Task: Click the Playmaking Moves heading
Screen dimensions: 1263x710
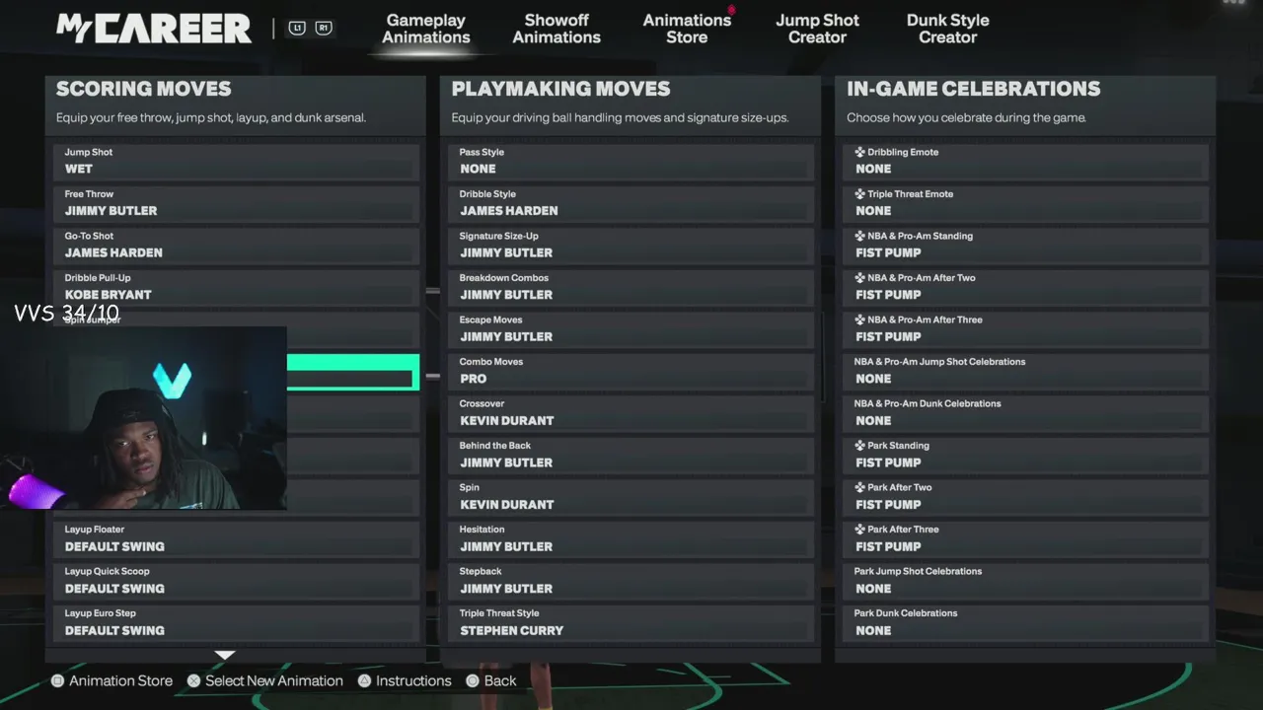Action: 560,89
